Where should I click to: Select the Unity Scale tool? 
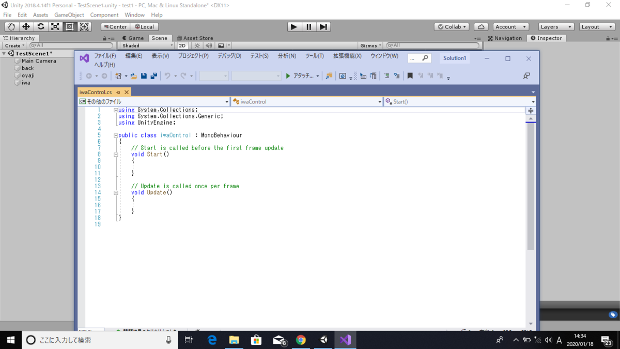tap(55, 27)
